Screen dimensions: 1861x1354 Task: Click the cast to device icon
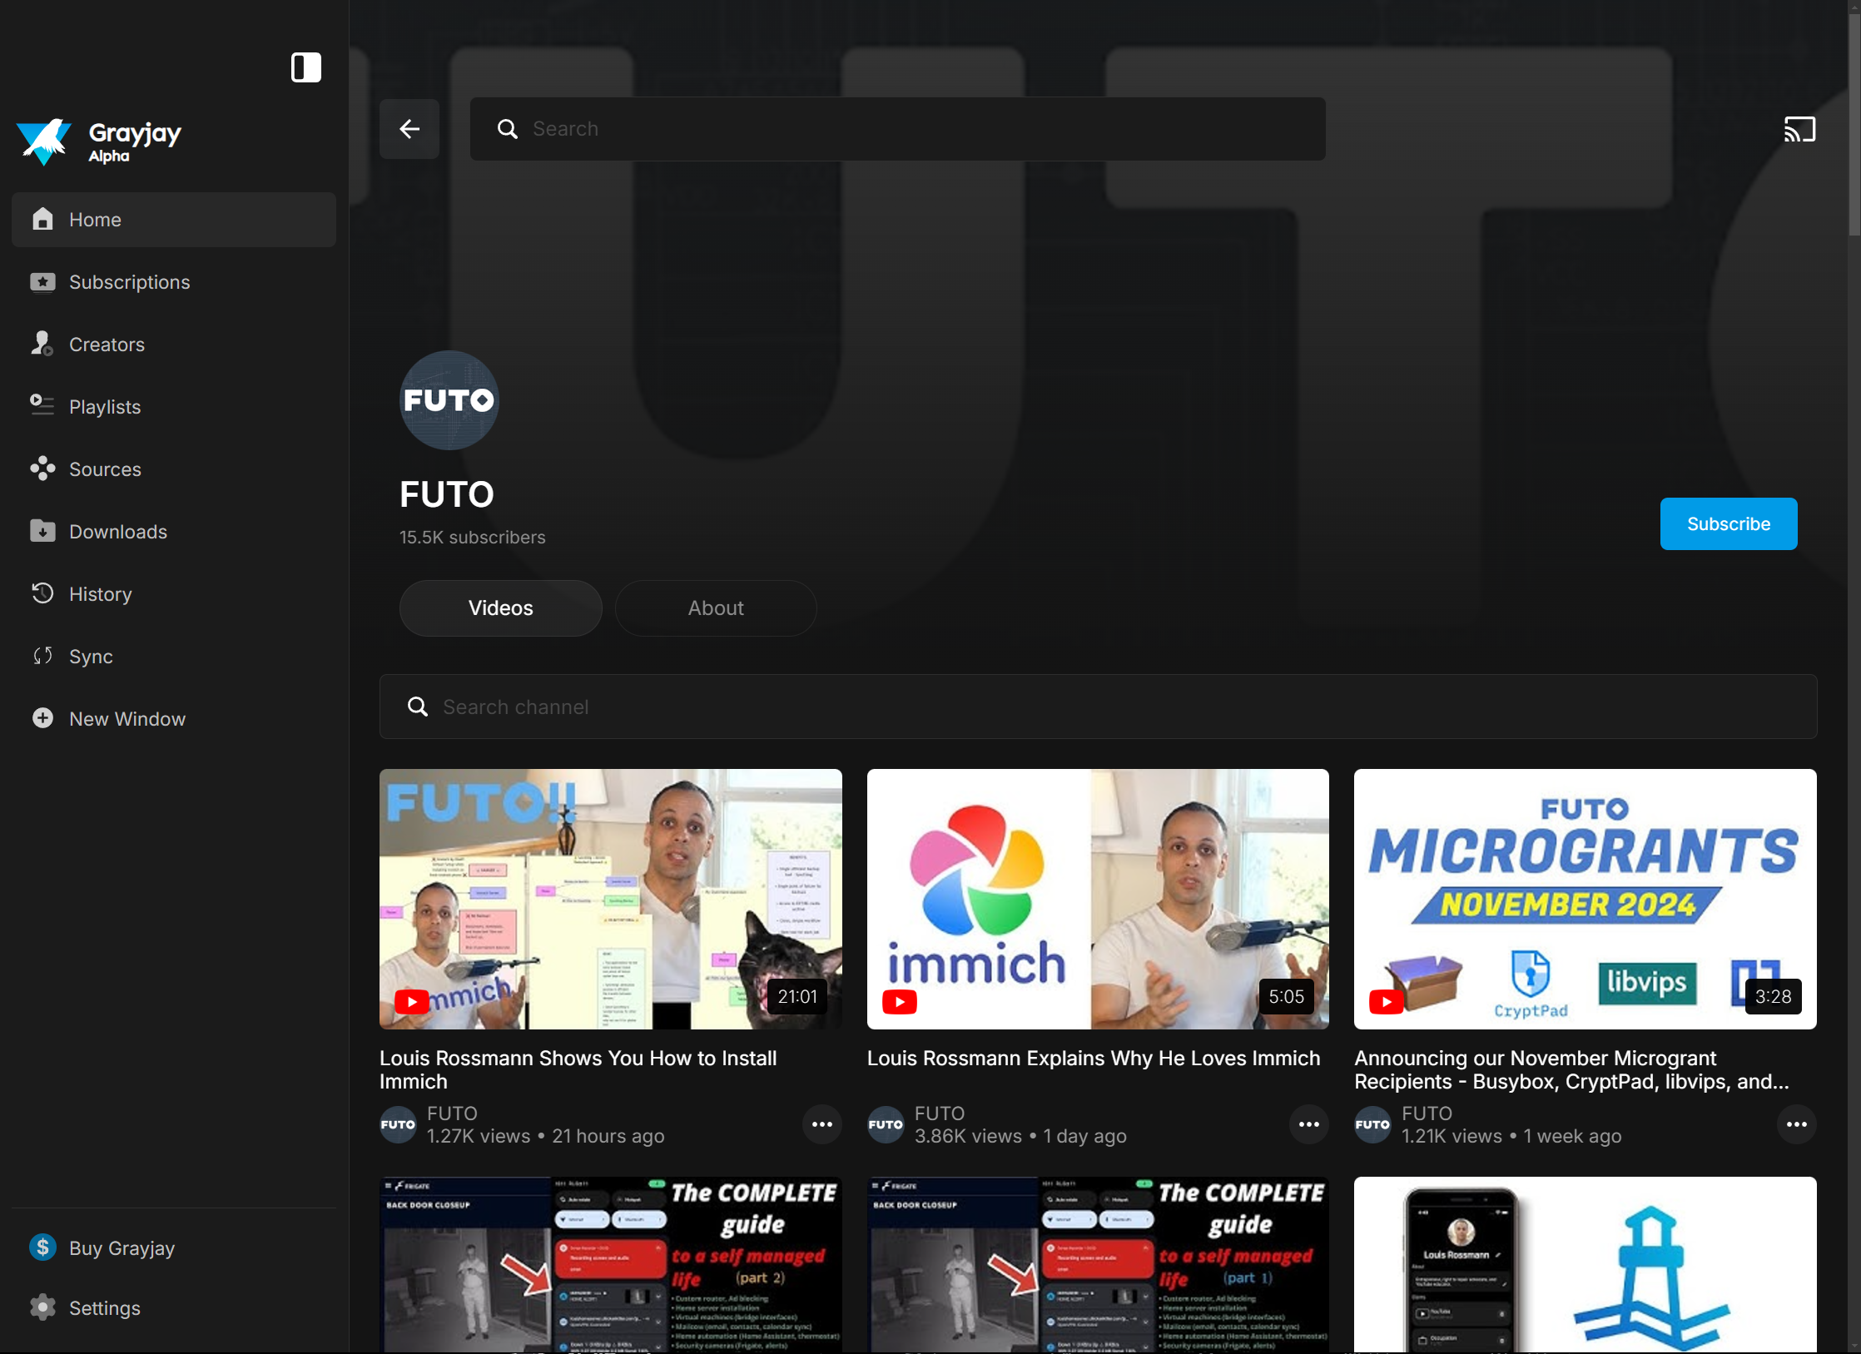1799,129
